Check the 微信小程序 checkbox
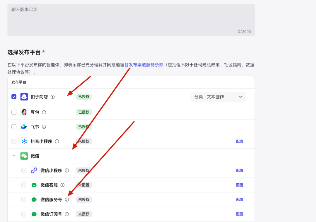The width and height of the screenshot is (316, 222). click(x=24, y=170)
